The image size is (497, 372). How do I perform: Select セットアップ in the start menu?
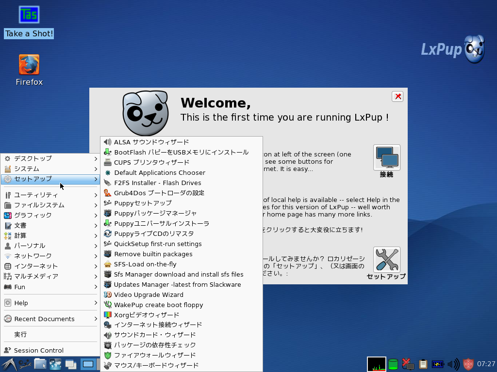50,179
